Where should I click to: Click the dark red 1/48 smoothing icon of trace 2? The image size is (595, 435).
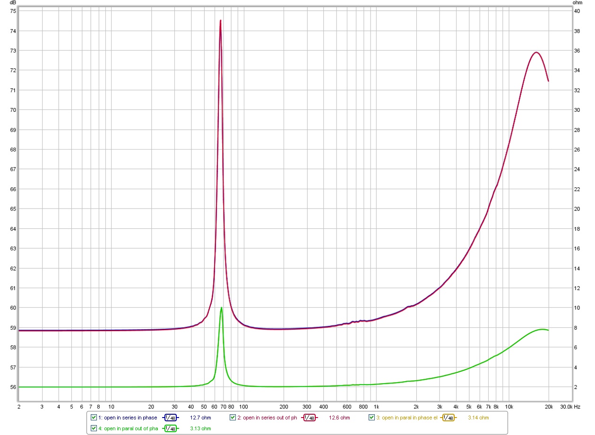310,418
